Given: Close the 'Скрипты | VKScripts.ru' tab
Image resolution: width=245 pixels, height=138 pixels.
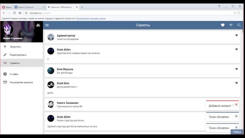Looking at the screenshot, I should [x=77, y=7].
